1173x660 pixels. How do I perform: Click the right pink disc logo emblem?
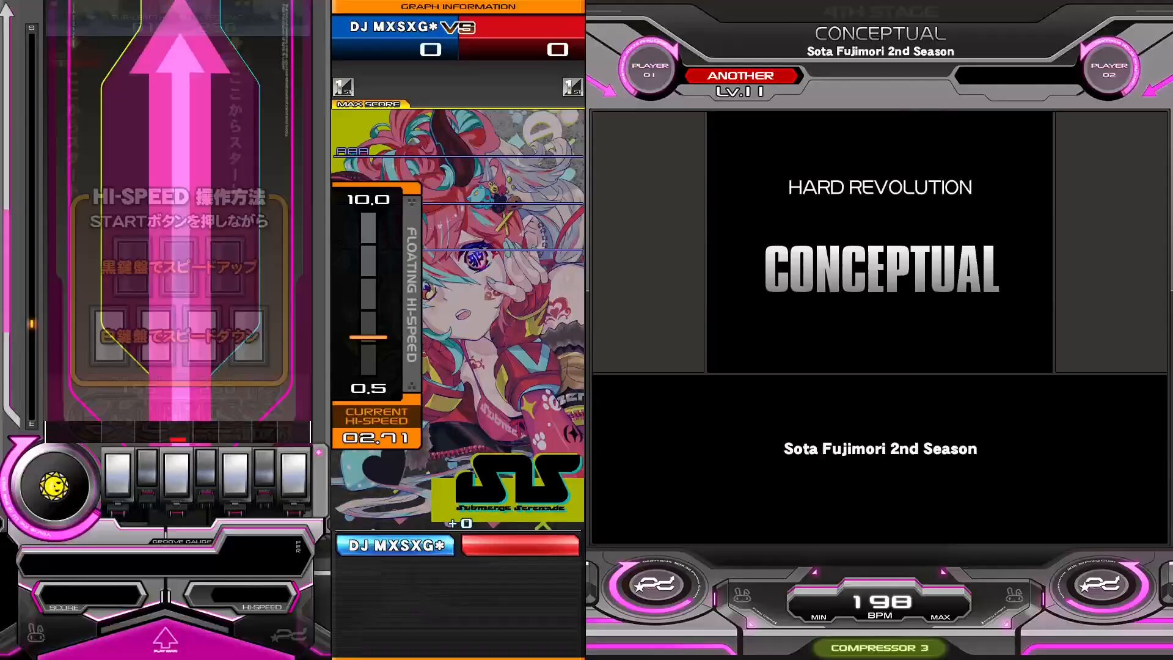[1102, 585]
